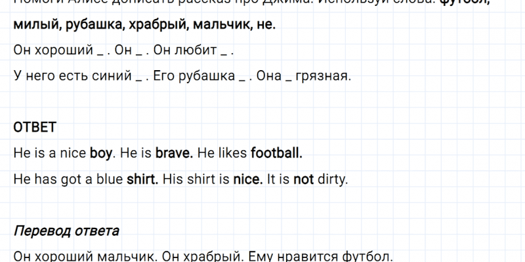The image size is (525, 262).
Task: Click the word нравится in the translation
Action: tap(285, 256)
